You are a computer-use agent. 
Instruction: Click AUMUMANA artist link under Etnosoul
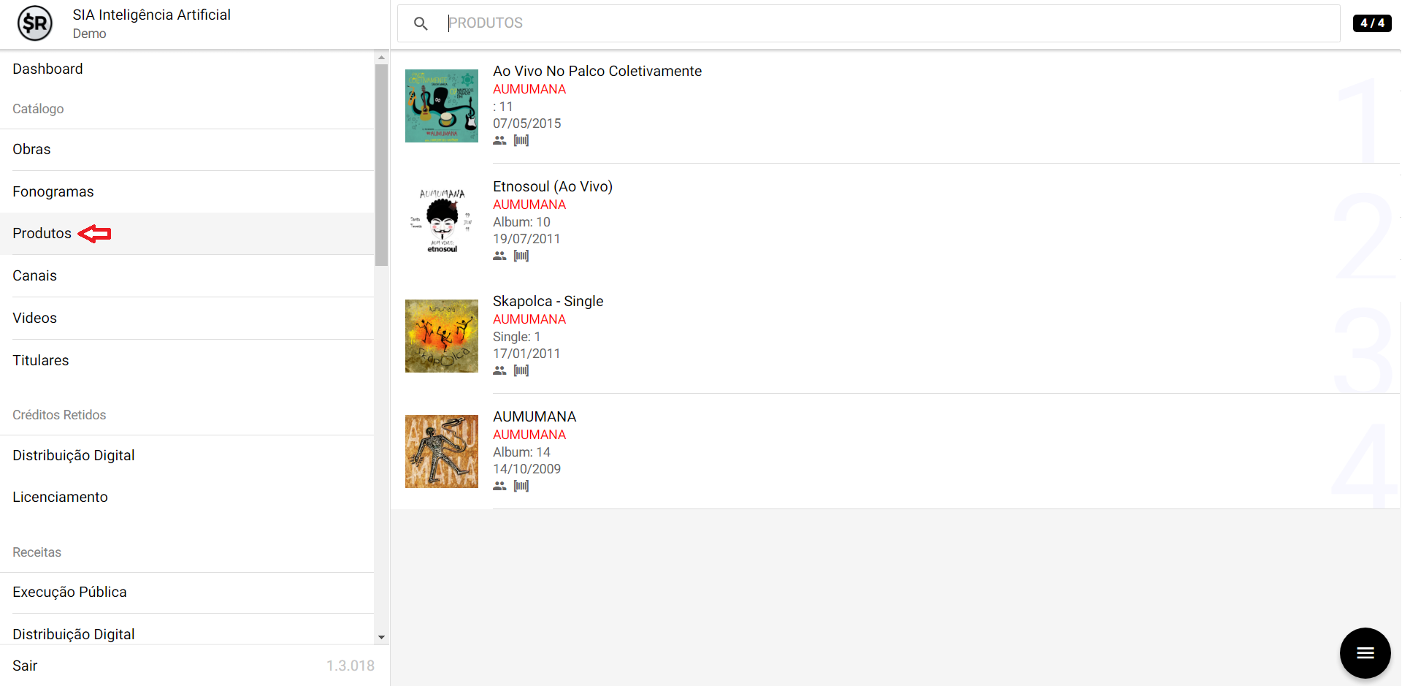click(529, 205)
